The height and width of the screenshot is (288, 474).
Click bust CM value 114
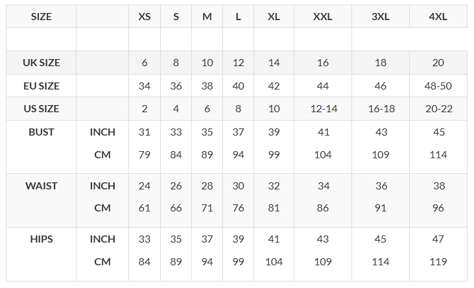click(x=438, y=155)
